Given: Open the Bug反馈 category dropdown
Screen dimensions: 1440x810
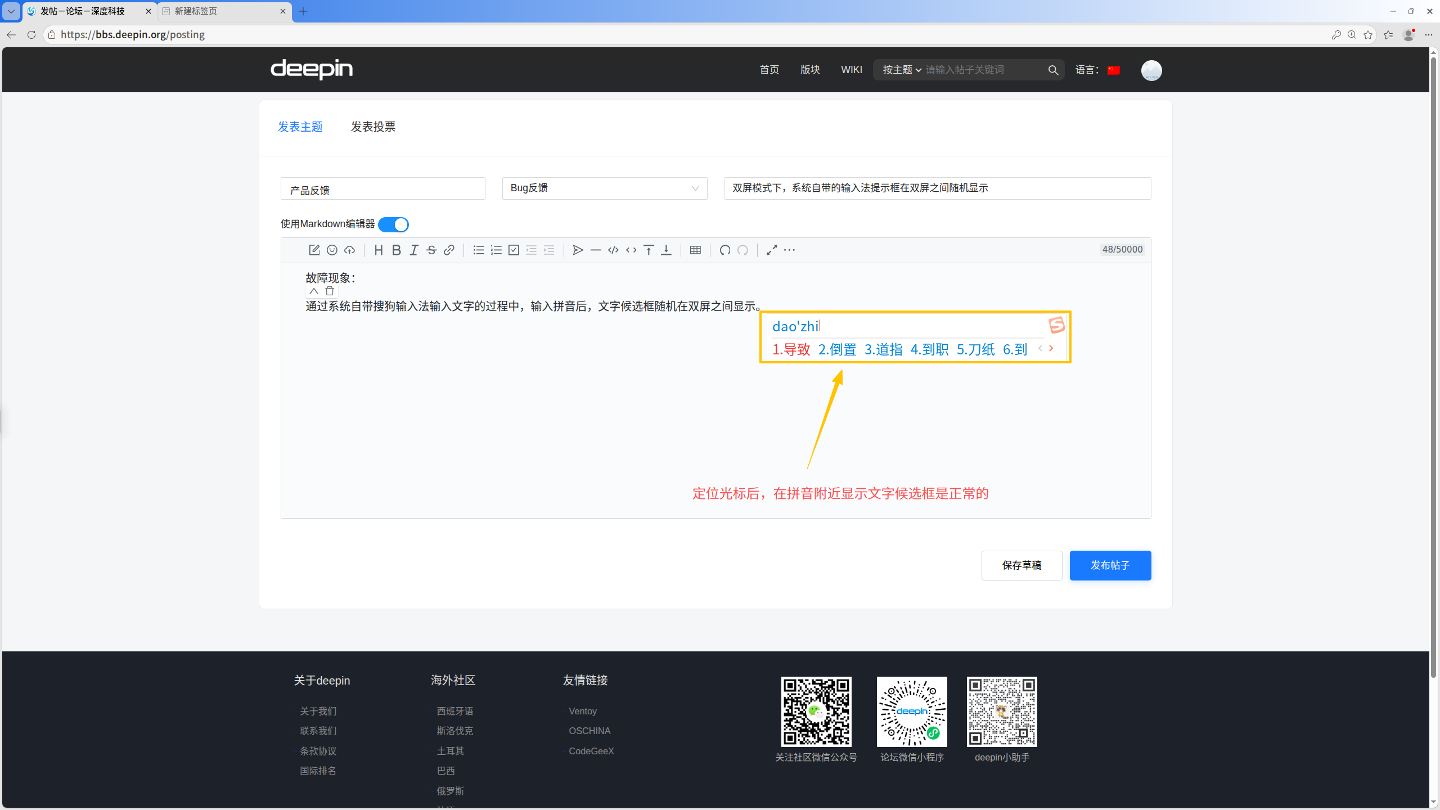Looking at the screenshot, I should 604,188.
